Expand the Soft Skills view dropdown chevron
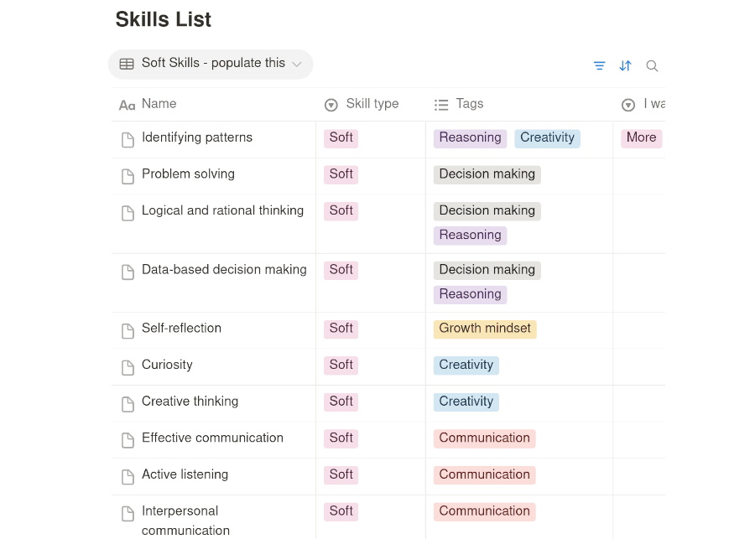755x539 pixels. (297, 65)
